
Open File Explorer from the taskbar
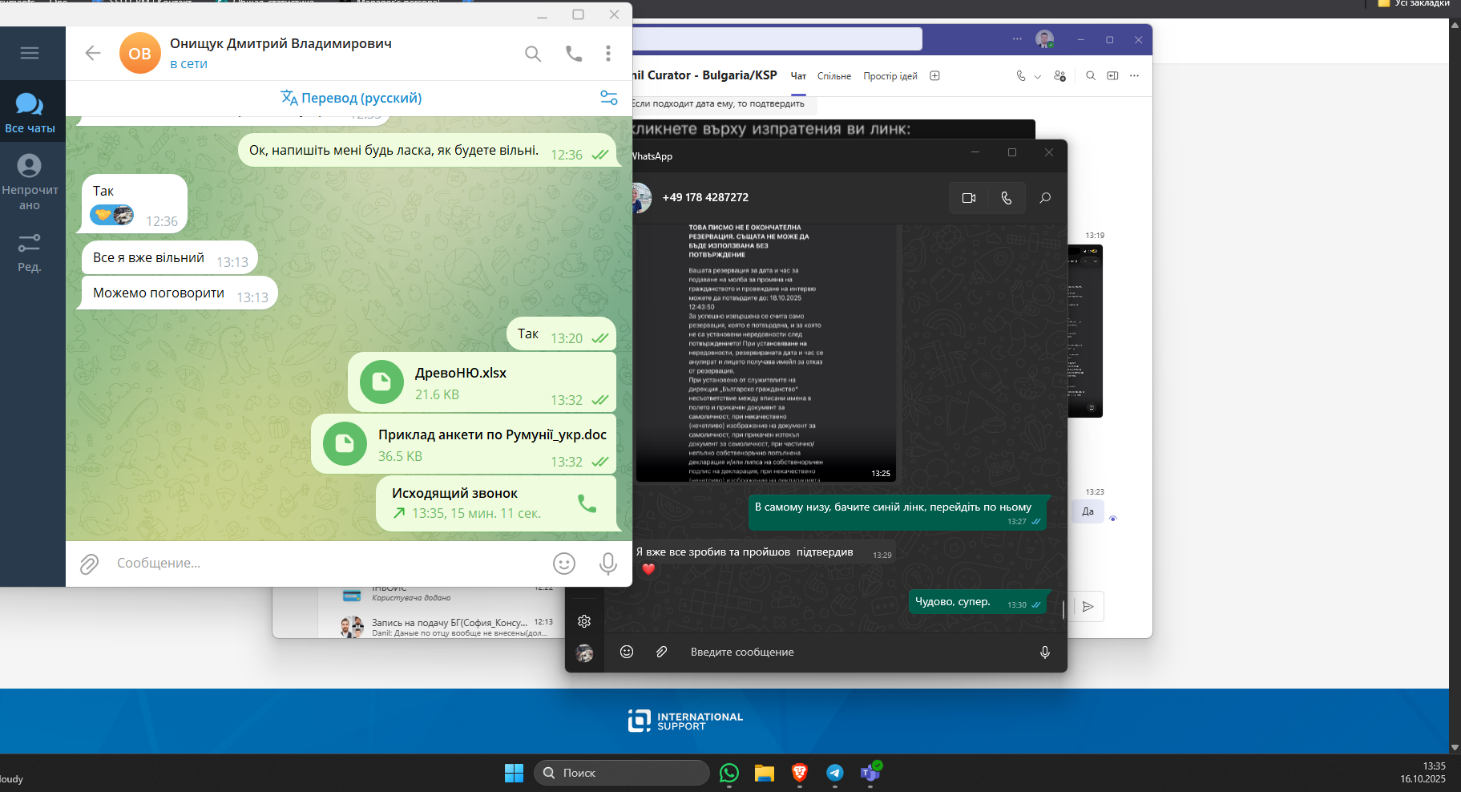click(x=765, y=773)
